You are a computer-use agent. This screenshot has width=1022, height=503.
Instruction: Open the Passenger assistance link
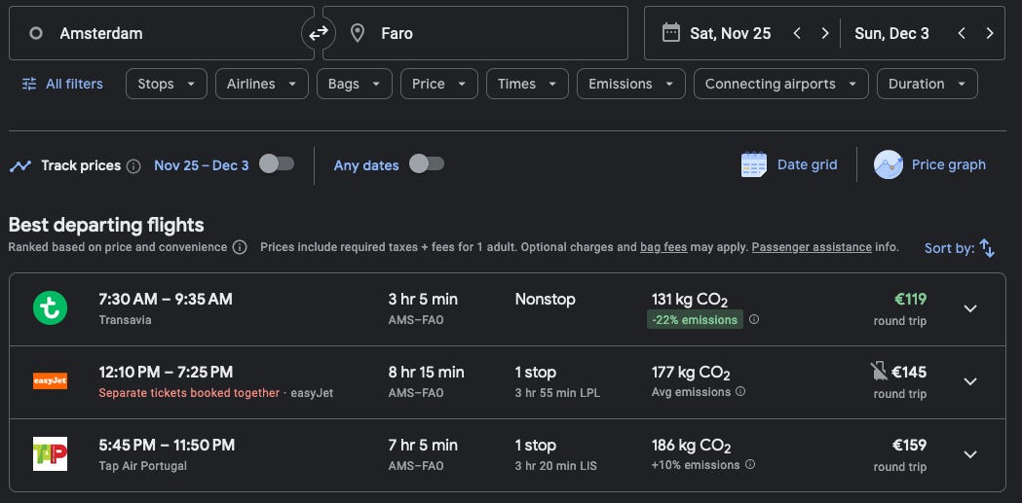[x=812, y=247]
